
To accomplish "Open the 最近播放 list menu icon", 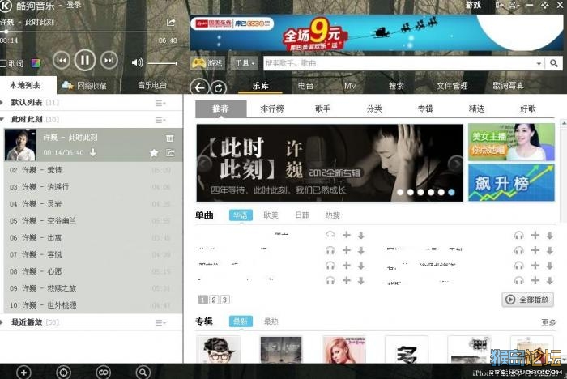I will pyautogui.click(x=160, y=322).
